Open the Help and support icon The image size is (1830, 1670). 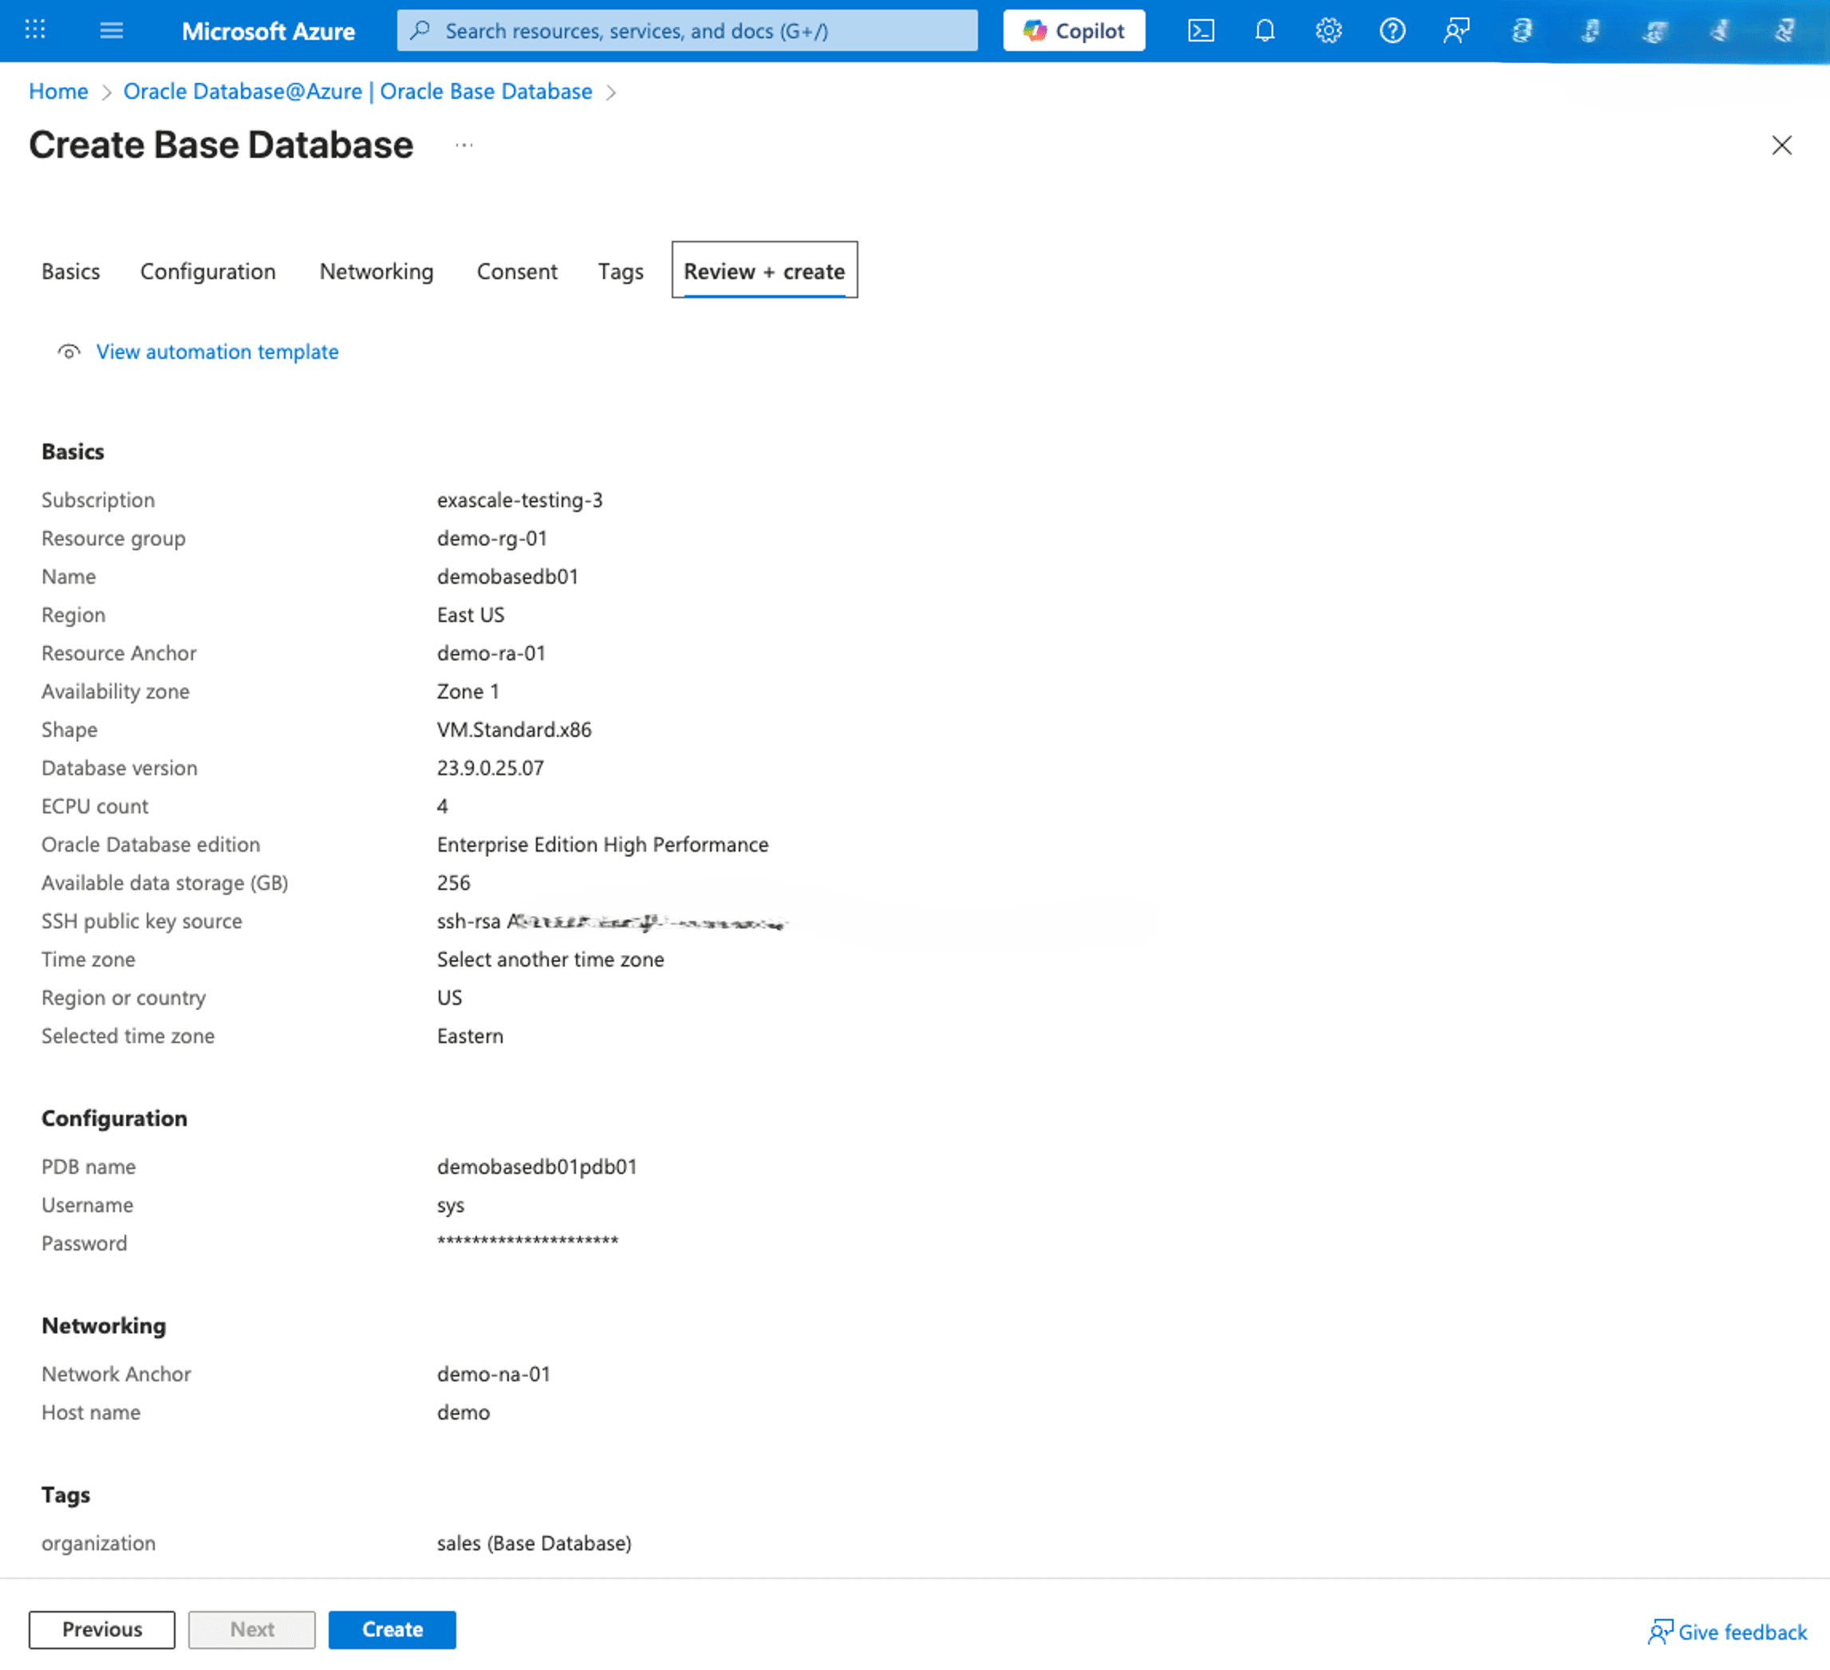pos(1391,30)
